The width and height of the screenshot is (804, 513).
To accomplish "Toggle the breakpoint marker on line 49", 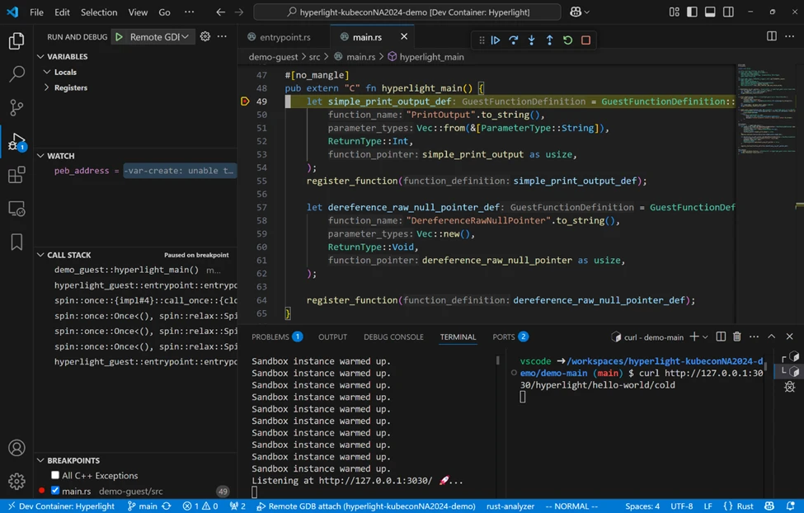I will pos(245,101).
